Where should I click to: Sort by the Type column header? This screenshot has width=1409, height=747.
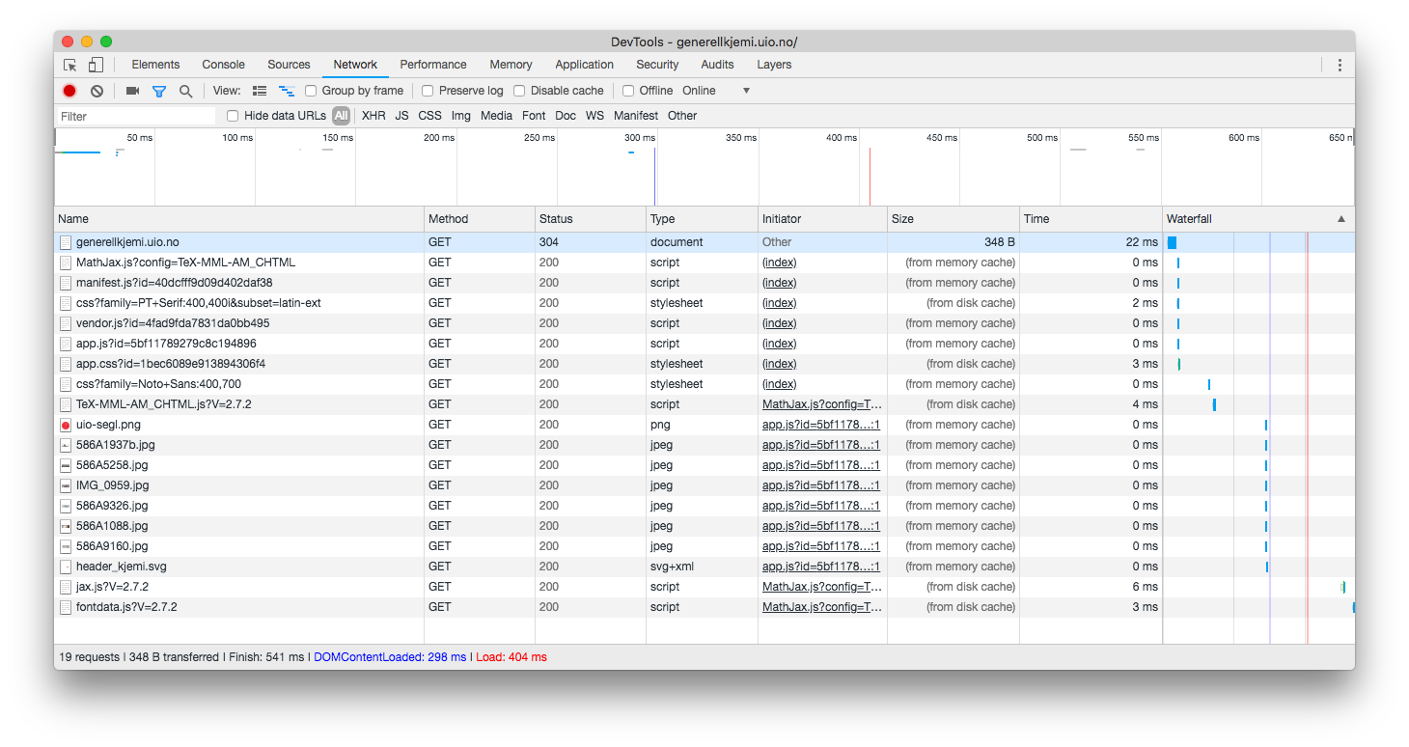tap(703, 219)
